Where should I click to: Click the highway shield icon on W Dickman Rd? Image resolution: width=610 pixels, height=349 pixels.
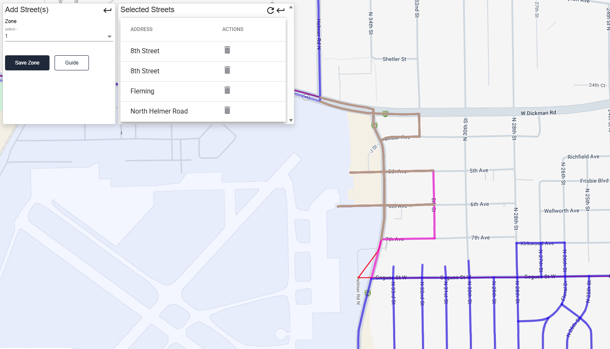point(385,114)
